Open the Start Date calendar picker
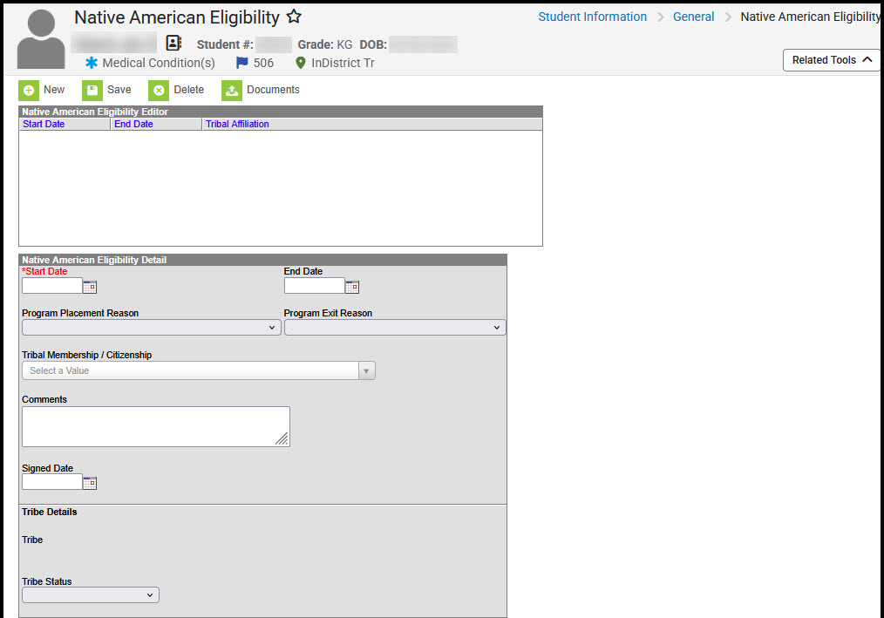The image size is (884, 618). [89, 286]
